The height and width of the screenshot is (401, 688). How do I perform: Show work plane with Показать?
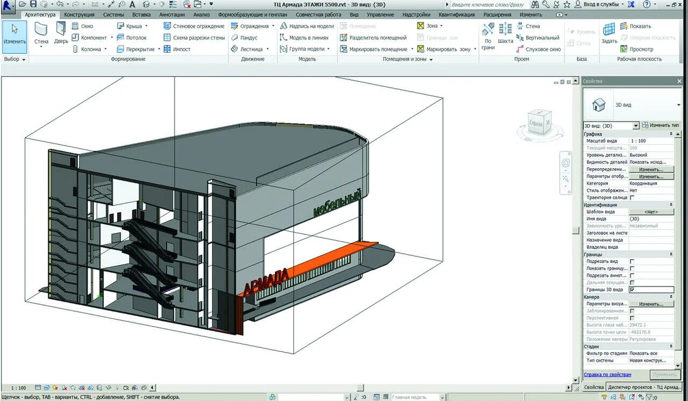635,26
